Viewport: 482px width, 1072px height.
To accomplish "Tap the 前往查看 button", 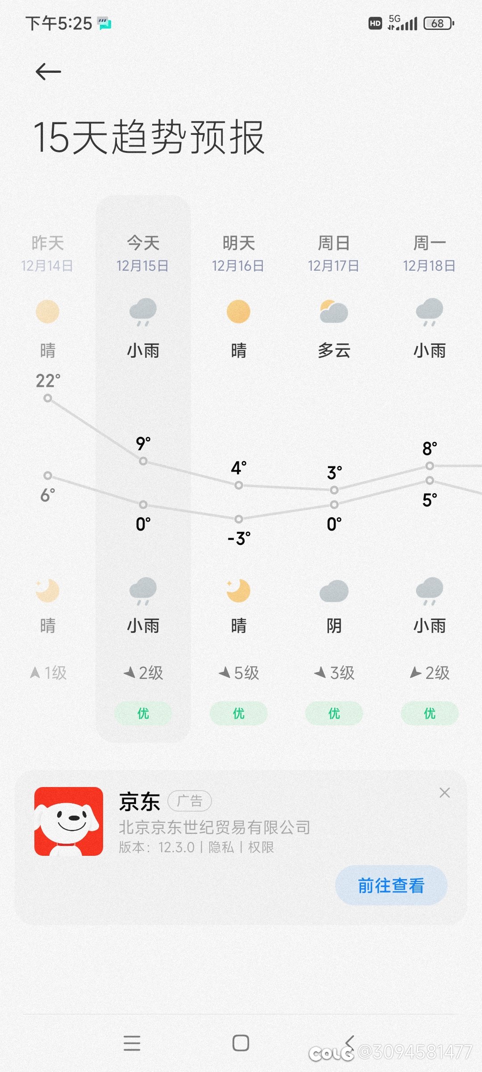I will click(x=391, y=885).
